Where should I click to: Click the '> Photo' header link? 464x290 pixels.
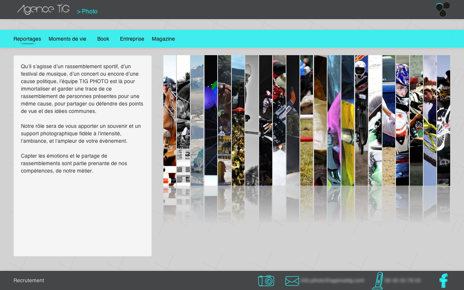click(x=87, y=12)
